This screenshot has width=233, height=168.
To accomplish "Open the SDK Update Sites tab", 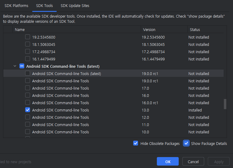I will click(x=75, y=6).
